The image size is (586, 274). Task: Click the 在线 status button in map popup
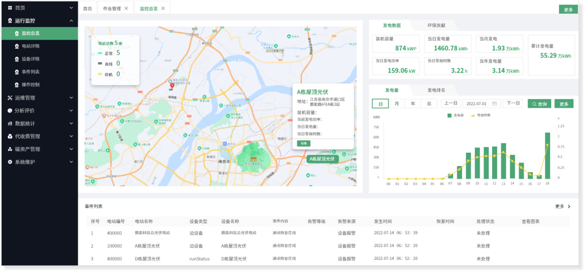click(303, 143)
